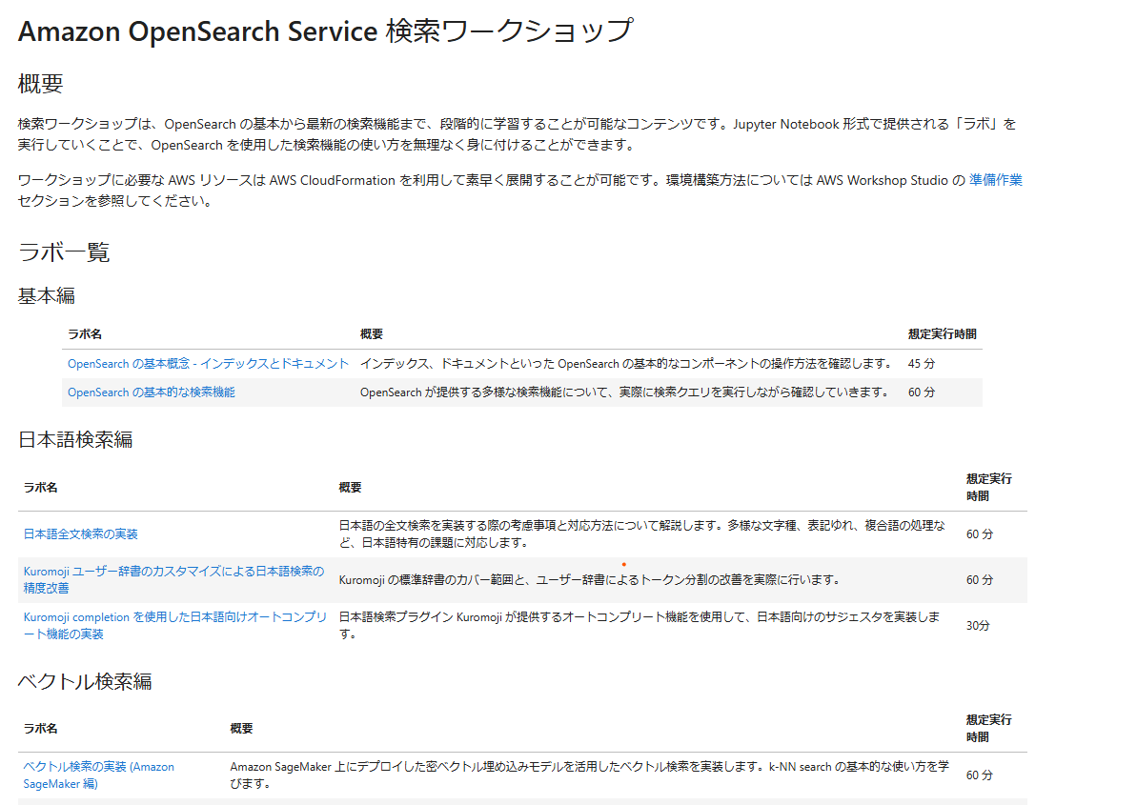Click the ラボ一覧 heading
This screenshot has height=805, width=1137.
(x=64, y=252)
